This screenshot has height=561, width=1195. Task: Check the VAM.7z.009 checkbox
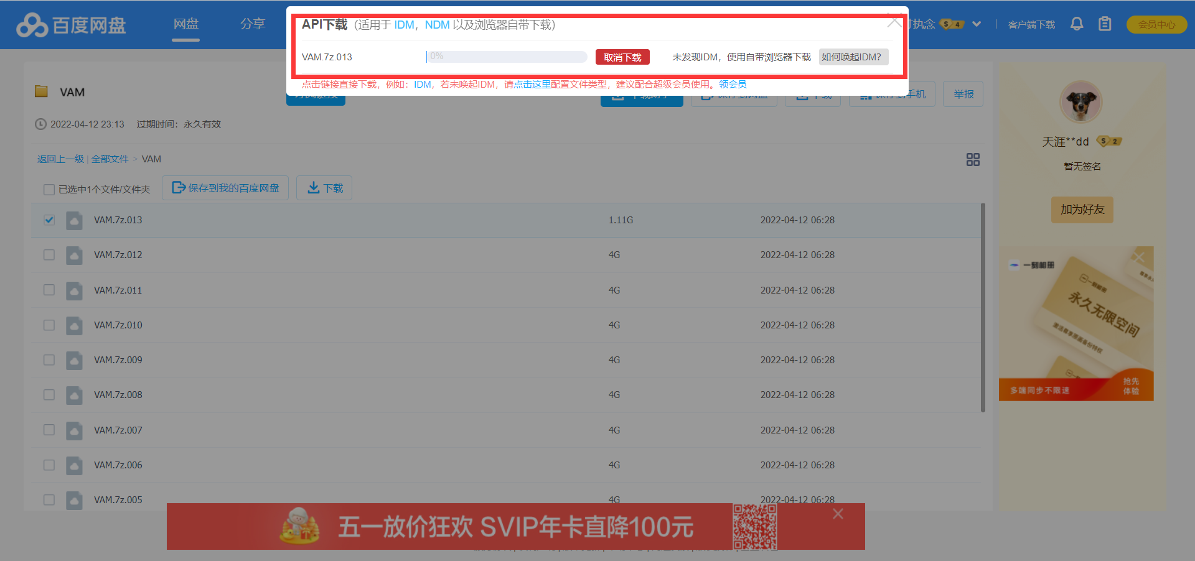click(x=49, y=360)
